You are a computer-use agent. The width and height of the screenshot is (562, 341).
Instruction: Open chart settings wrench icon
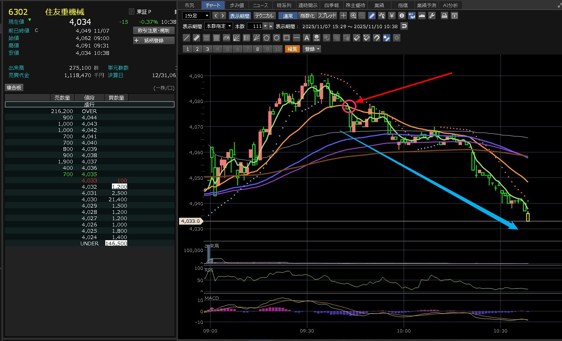click(432, 16)
